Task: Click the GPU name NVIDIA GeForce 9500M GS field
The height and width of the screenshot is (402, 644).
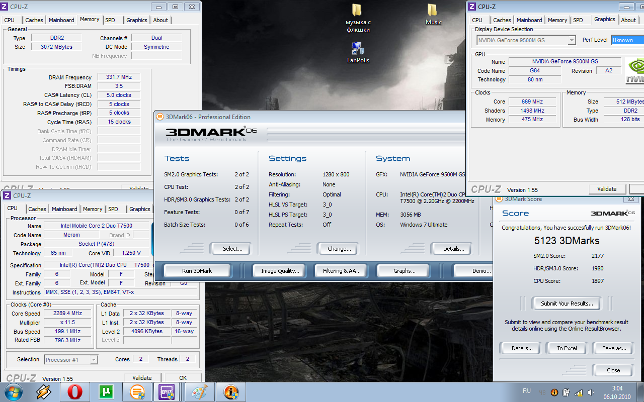Action: [565, 61]
